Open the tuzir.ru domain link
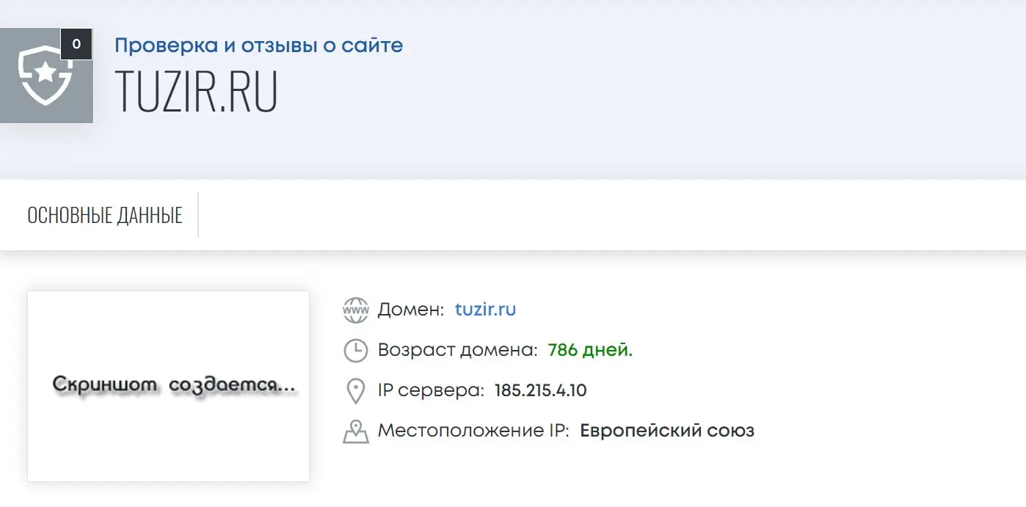The image size is (1026, 507). [485, 310]
